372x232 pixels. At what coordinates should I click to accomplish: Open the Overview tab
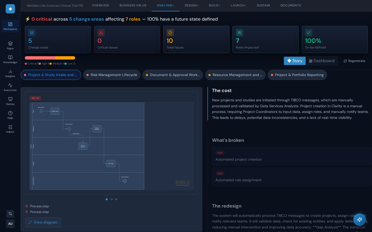click(101, 5)
